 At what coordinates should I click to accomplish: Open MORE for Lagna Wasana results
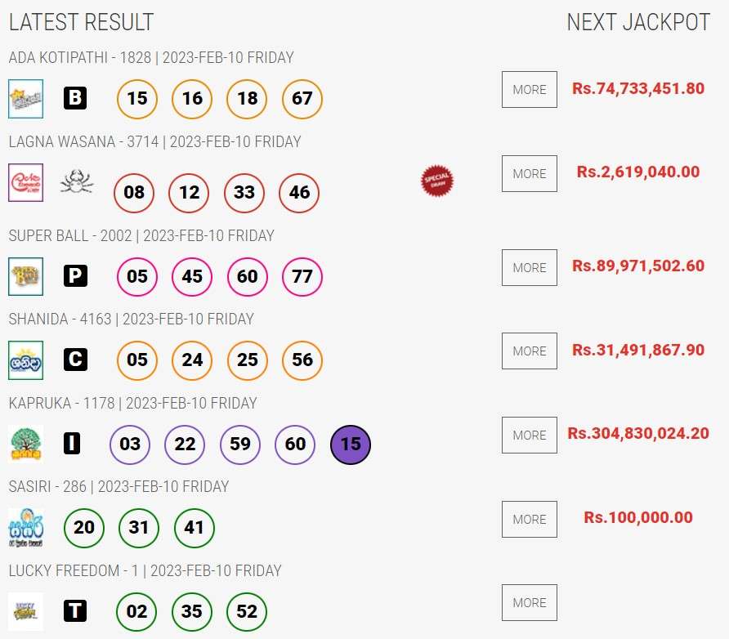coord(530,174)
